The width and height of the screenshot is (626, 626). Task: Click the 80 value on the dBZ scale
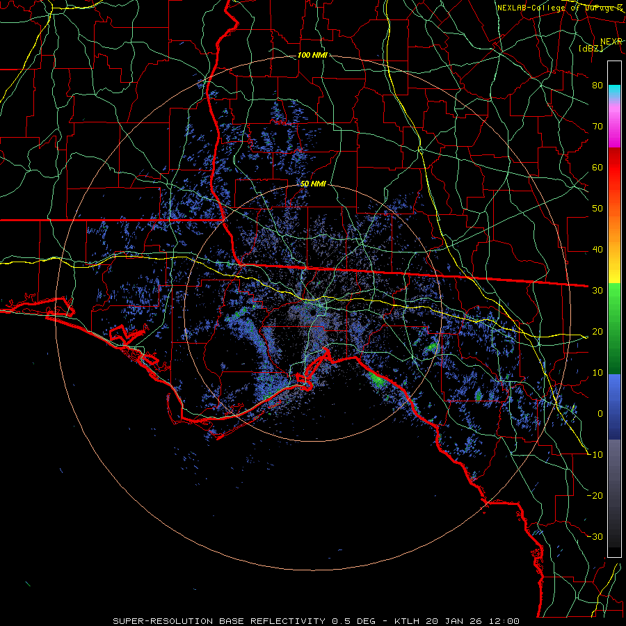[597, 85]
